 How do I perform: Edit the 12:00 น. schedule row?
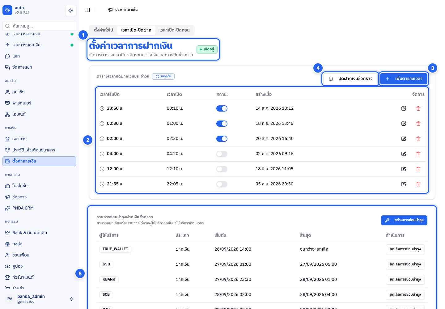(404, 169)
